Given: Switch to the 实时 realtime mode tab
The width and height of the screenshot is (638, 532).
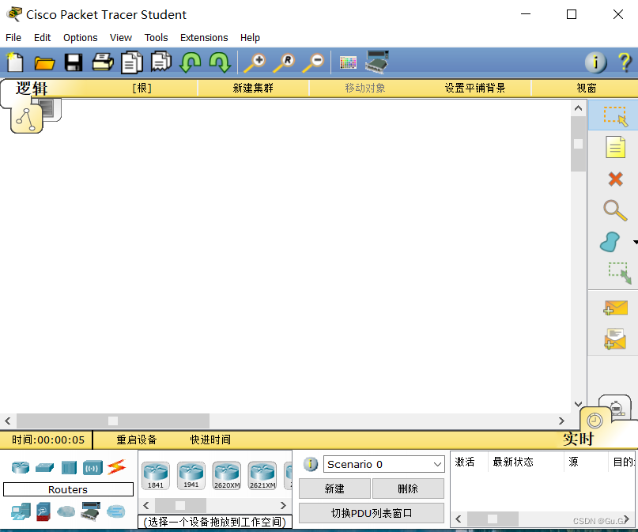Looking at the screenshot, I should pos(578,440).
